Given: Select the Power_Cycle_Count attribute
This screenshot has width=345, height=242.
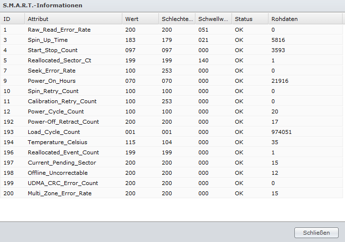Looking at the screenshot, I should pyautogui.click(x=56, y=112).
